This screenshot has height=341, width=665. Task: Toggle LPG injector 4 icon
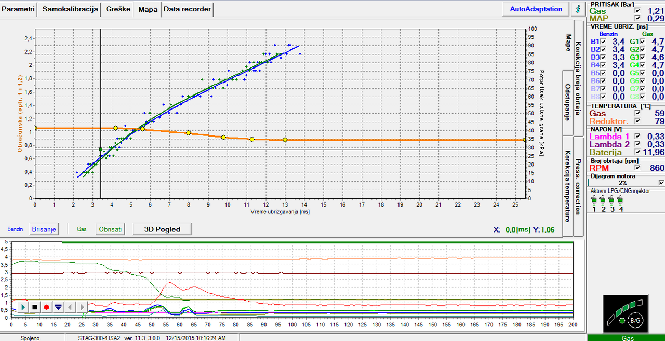(x=621, y=199)
